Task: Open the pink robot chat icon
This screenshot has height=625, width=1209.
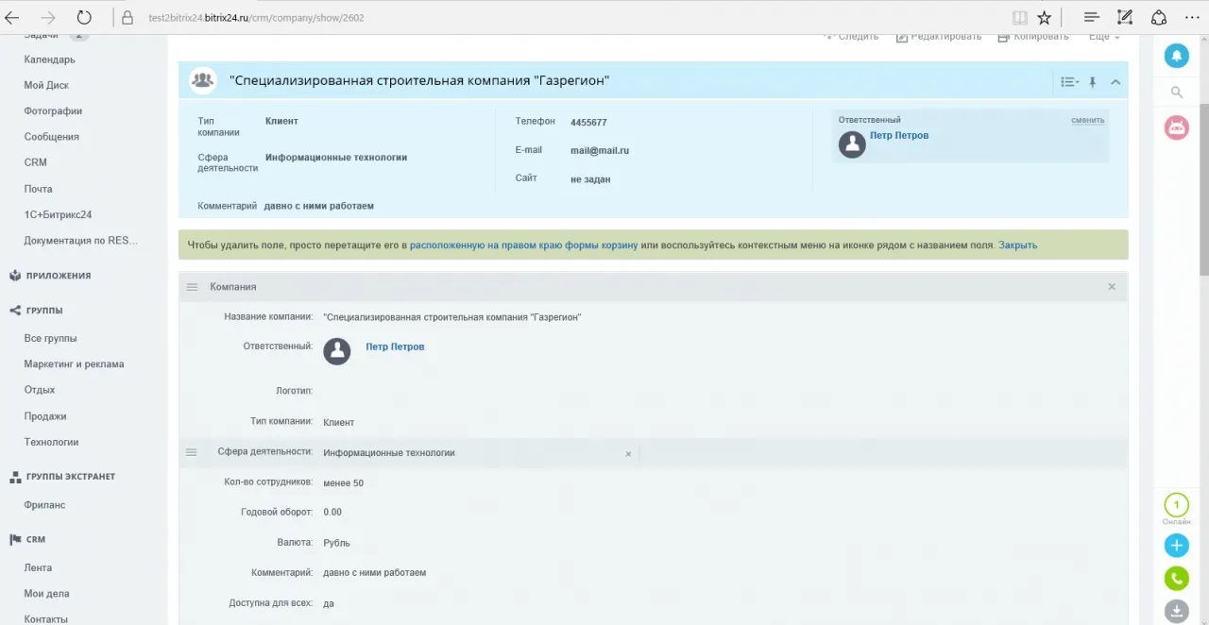Action: 1176,127
